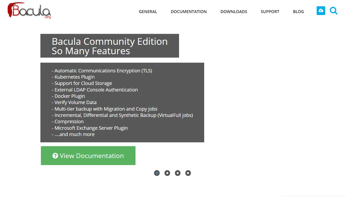Click 'External LDAP Console Authentication' line

[95, 90]
